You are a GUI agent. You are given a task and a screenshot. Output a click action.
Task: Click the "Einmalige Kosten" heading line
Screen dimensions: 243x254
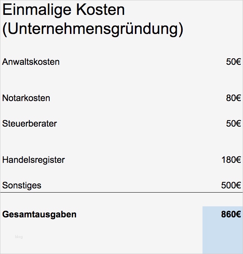(x=63, y=10)
